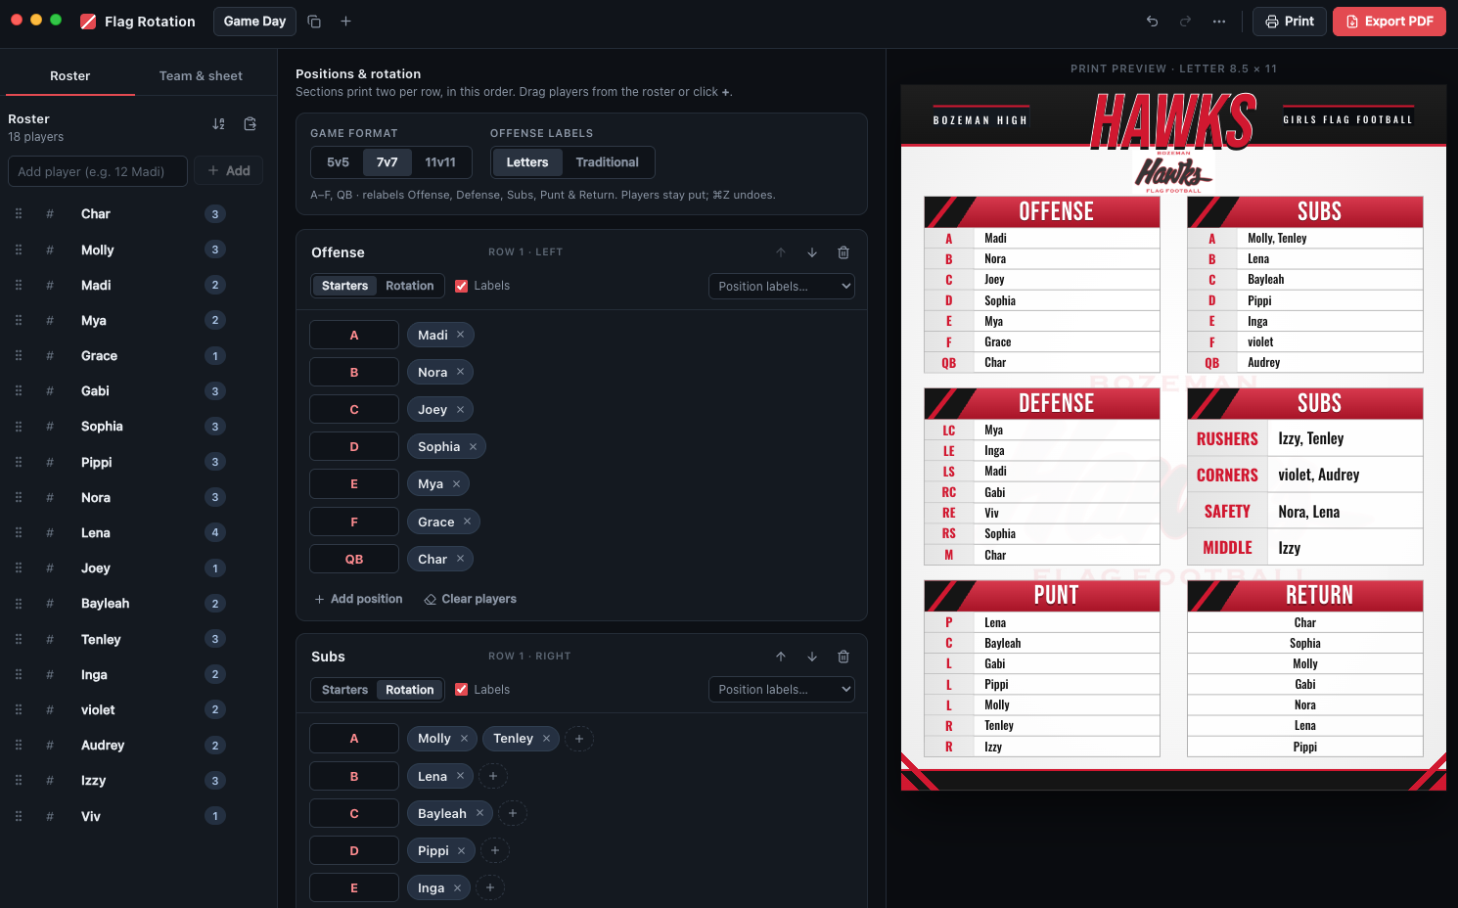Switch Subs section to Starters mode

click(345, 690)
